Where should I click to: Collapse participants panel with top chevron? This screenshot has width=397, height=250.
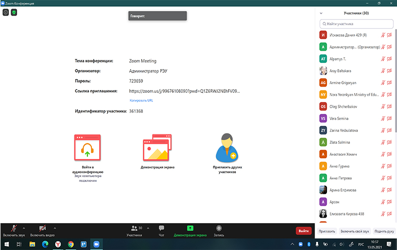coord(321,13)
